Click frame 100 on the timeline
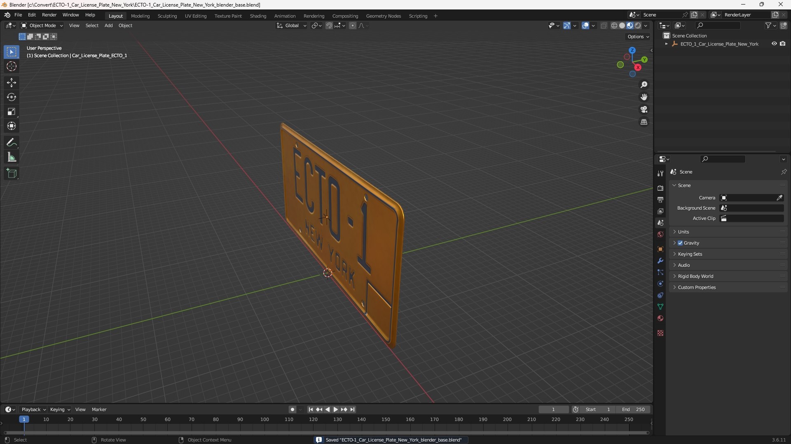Screen dimensions: 791x444 click(x=264, y=419)
